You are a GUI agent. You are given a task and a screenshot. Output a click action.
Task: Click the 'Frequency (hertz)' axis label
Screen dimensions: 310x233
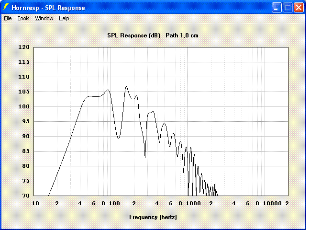153,217
